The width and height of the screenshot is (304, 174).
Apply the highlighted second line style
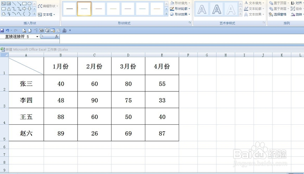click(84, 9)
